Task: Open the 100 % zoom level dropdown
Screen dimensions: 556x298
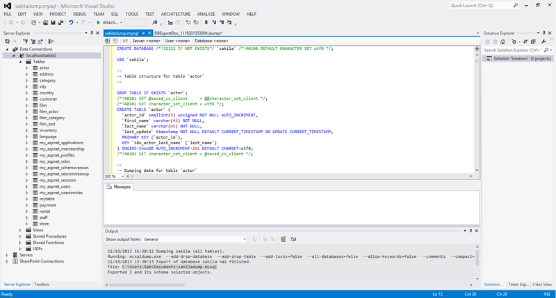Action: pos(123,176)
